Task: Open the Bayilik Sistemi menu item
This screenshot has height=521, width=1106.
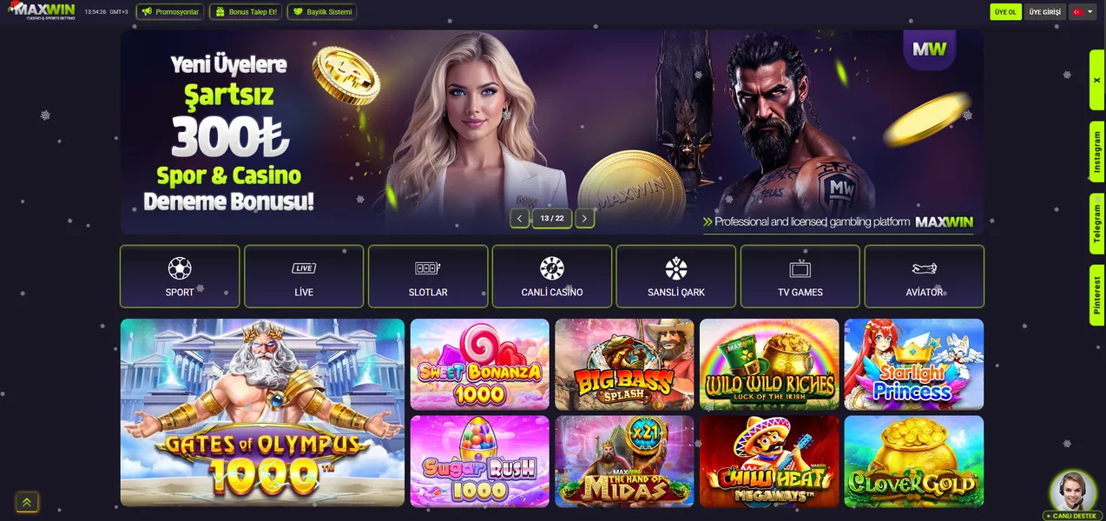Action: 321,12
